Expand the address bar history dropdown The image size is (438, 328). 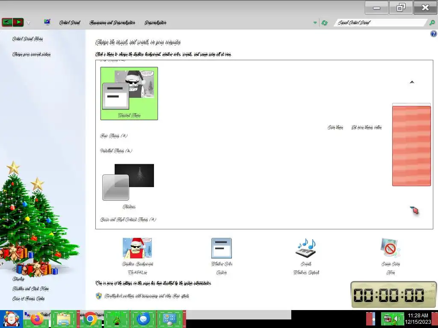[315, 23]
